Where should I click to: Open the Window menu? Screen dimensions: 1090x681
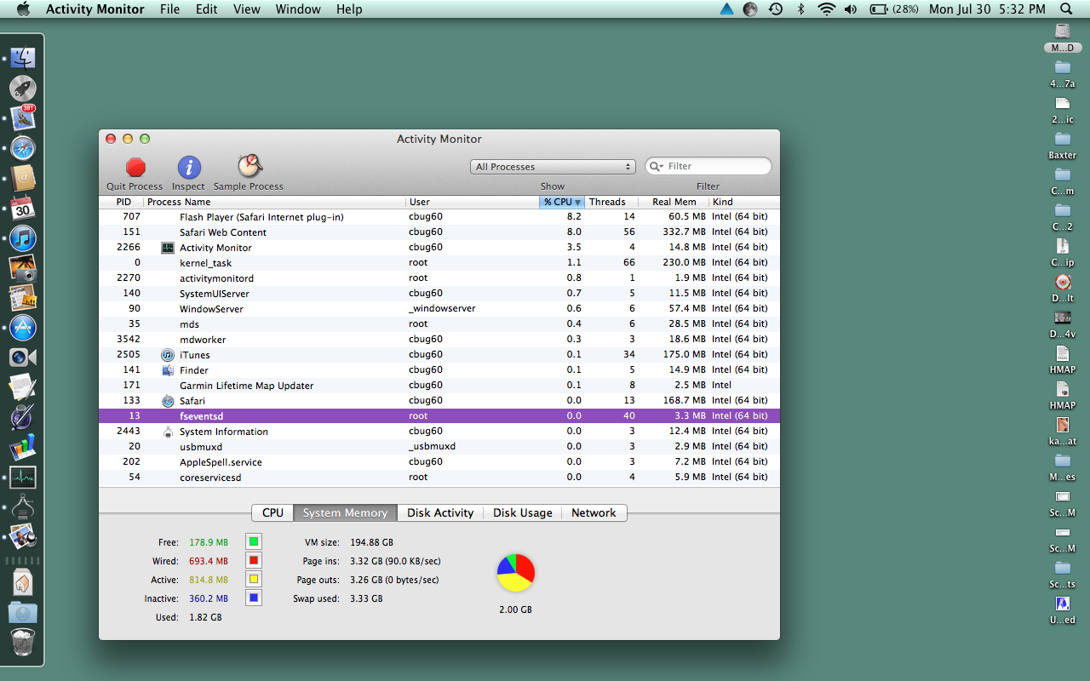pyautogui.click(x=298, y=9)
